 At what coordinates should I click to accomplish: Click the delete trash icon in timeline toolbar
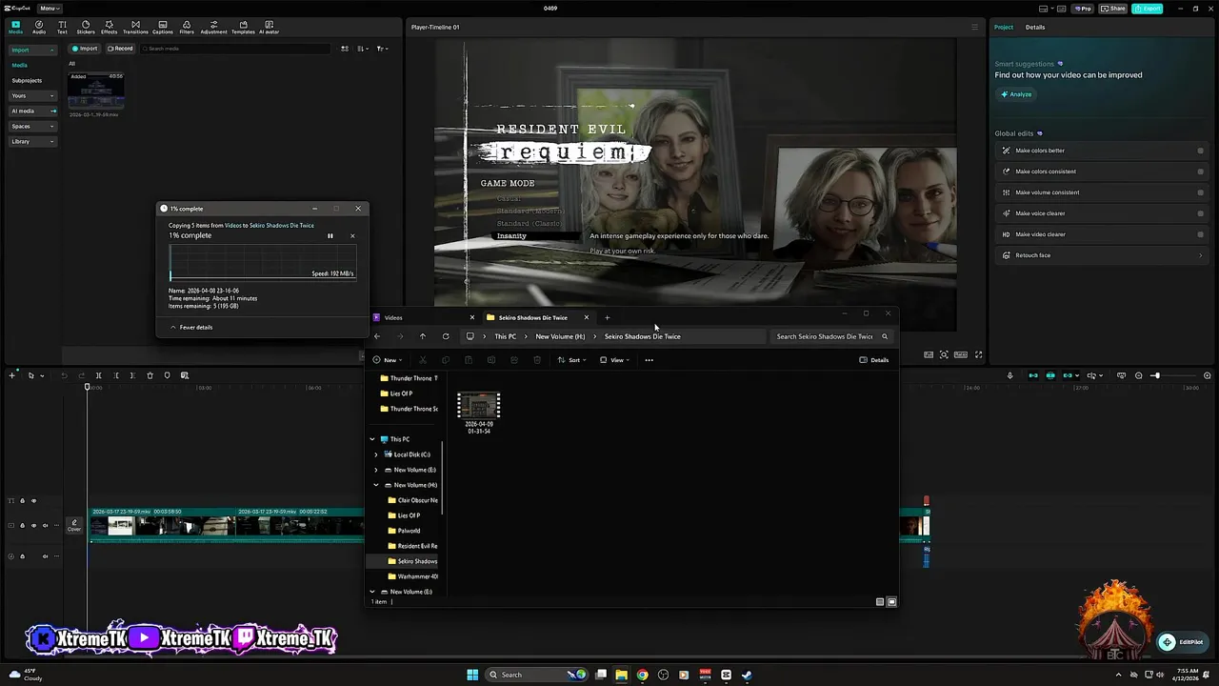[150, 375]
